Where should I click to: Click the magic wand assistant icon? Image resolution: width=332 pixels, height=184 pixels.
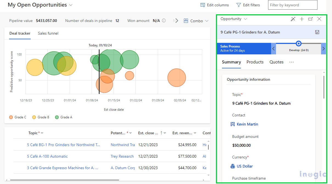point(293,19)
